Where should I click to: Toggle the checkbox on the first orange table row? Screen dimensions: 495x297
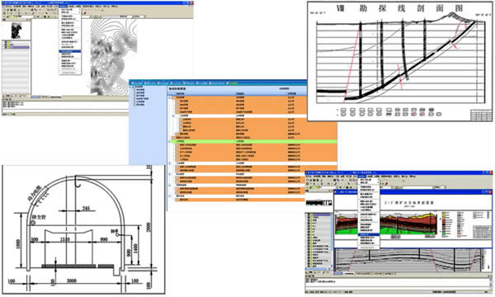point(173,98)
